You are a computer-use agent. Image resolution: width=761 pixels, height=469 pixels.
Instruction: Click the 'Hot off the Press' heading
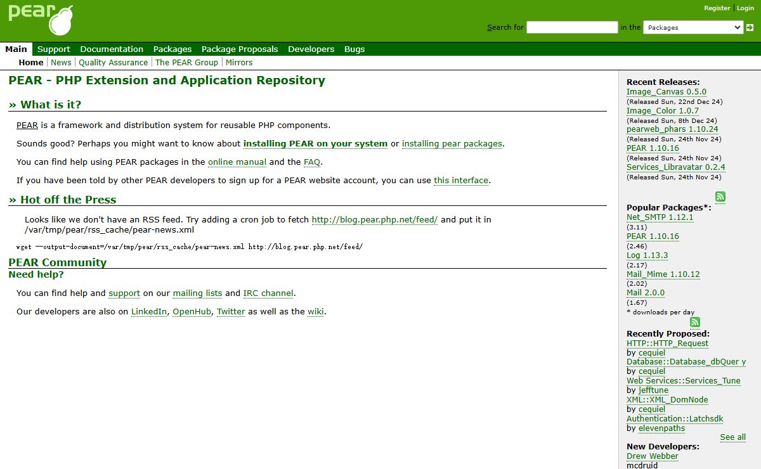pos(62,200)
